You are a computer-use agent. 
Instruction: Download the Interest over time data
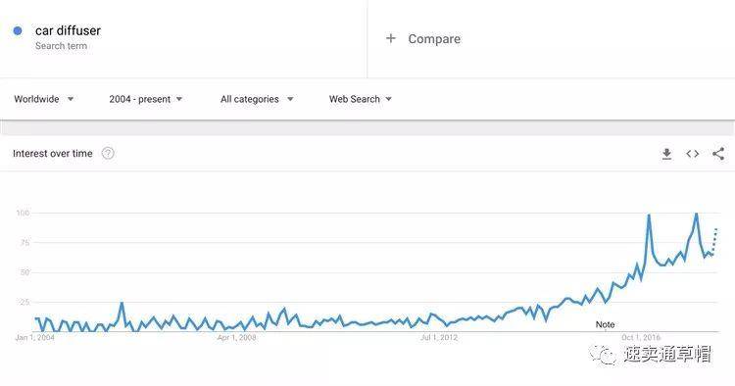click(x=666, y=154)
